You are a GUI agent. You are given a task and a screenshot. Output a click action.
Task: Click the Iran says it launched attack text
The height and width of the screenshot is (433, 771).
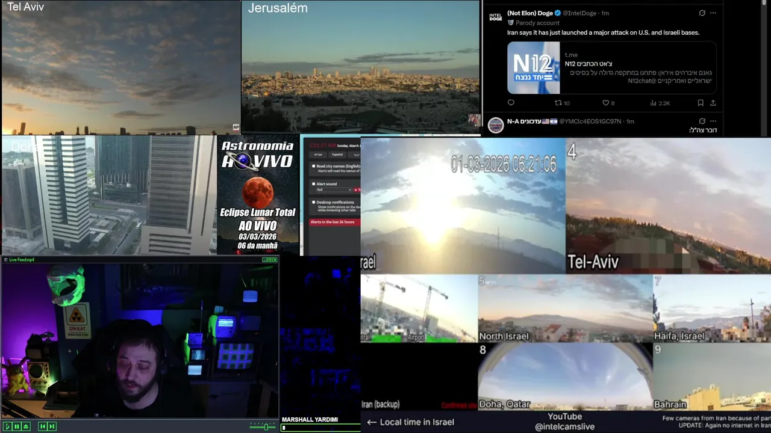(603, 32)
